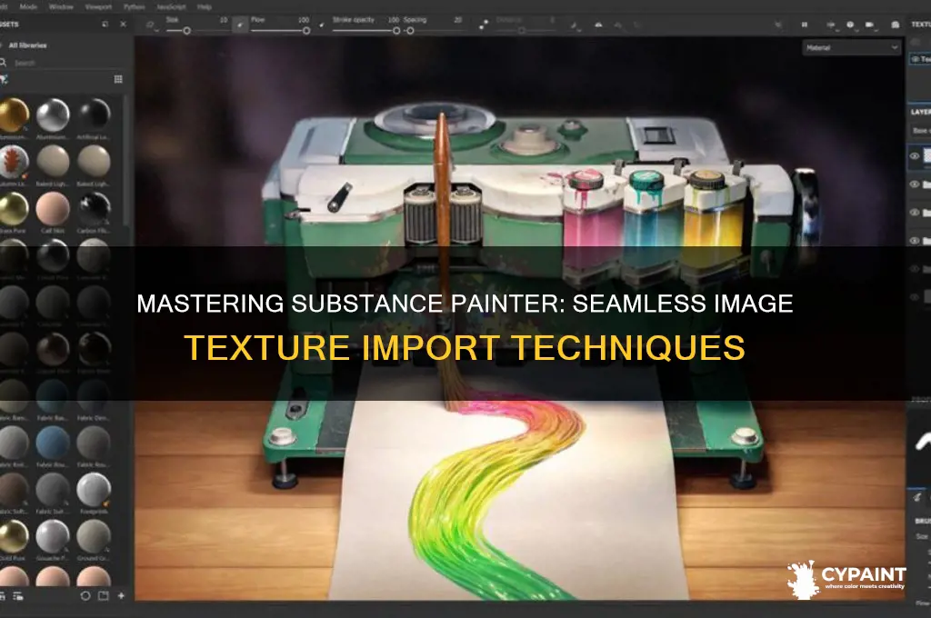Screen dimensions: 931x618
Task: Click the brush stroke preview on the right panel
Action: (922, 443)
